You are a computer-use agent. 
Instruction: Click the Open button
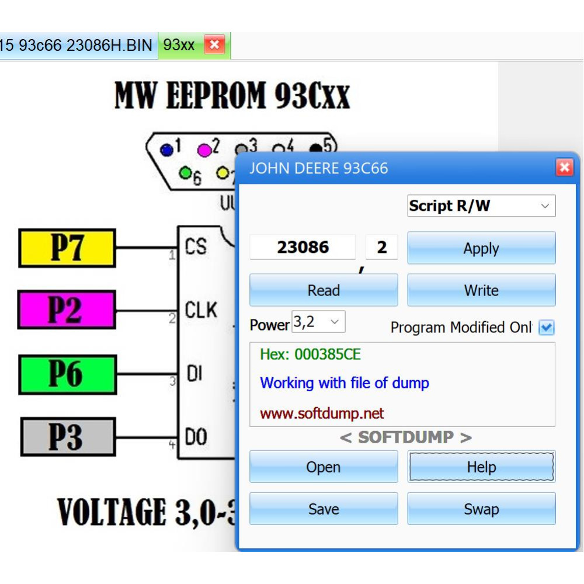coord(324,467)
